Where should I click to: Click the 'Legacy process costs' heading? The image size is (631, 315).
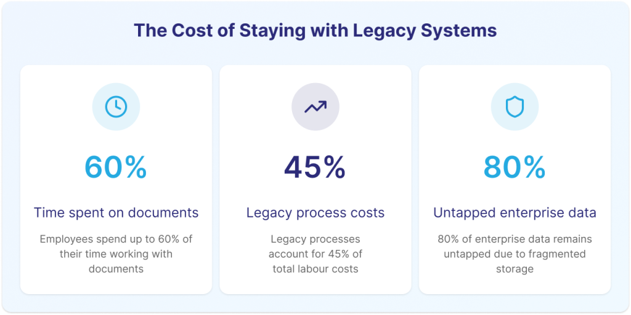(x=315, y=213)
